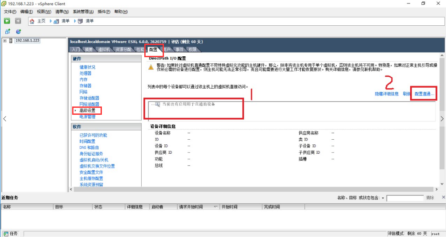Click the new virtual machine toolbar icon
Viewport: 446px width, 237px height.
(x=8, y=31)
